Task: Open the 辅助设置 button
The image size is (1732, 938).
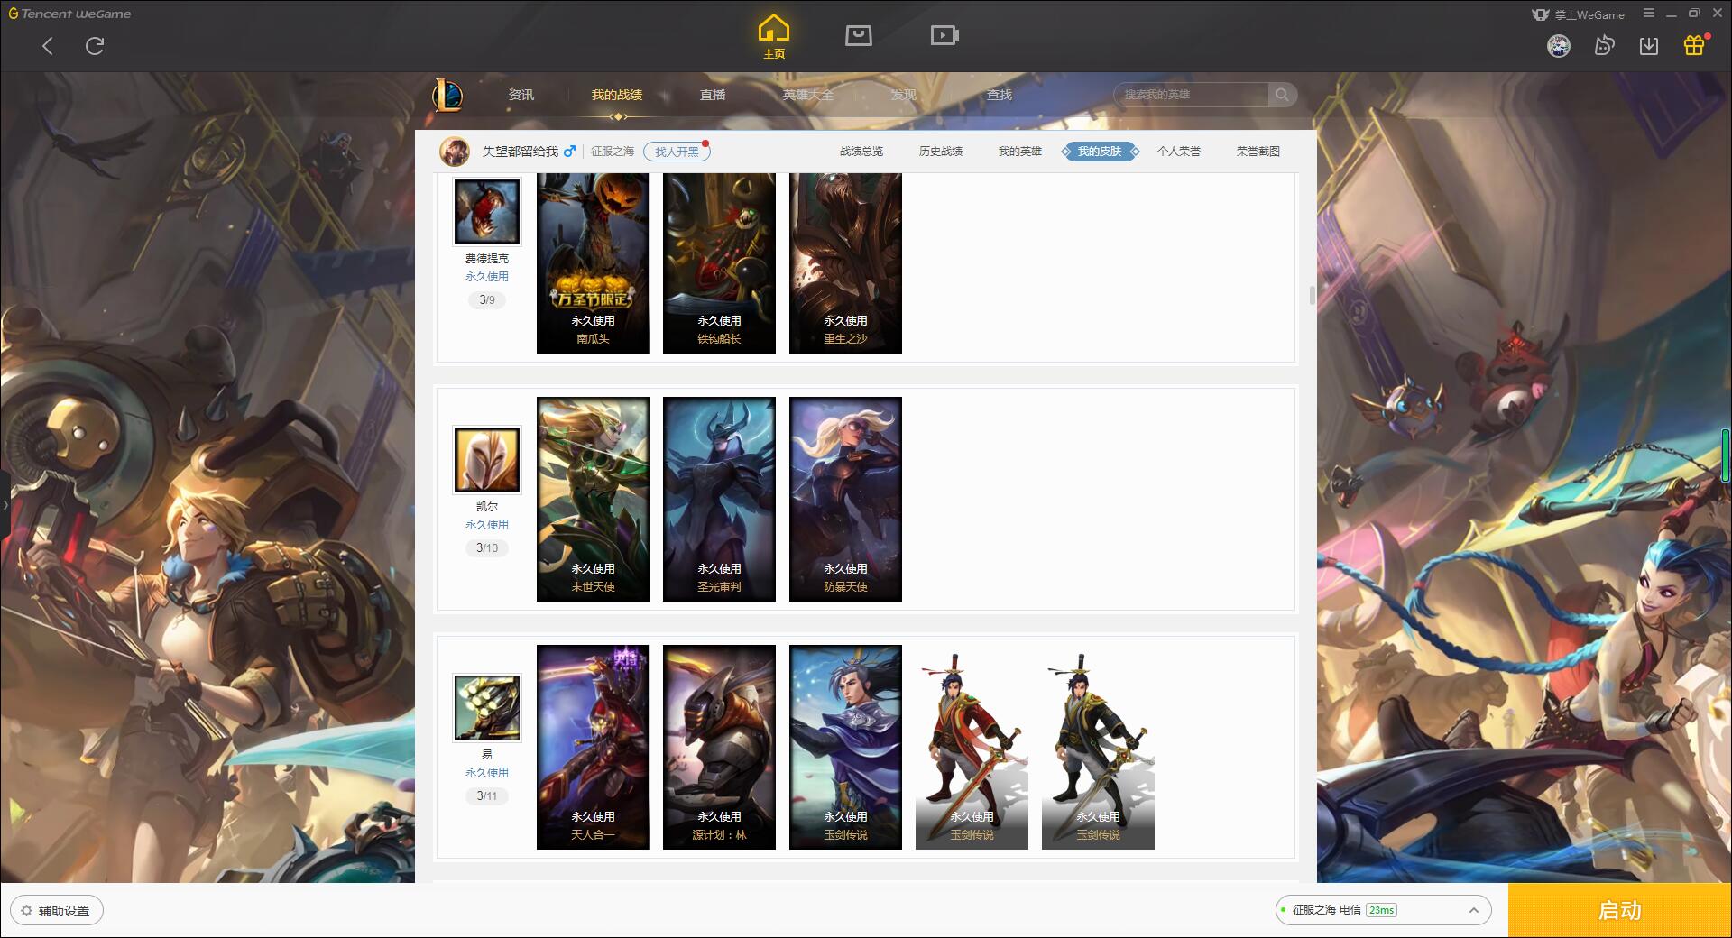Action: pos(57,911)
